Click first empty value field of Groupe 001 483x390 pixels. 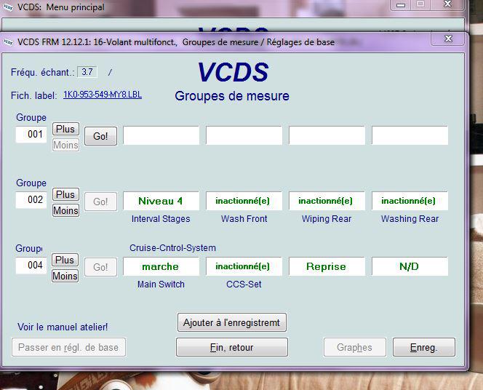click(161, 135)
